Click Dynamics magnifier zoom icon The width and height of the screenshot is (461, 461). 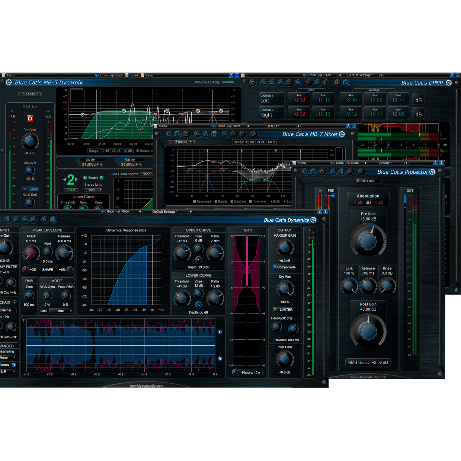[44, 220]
